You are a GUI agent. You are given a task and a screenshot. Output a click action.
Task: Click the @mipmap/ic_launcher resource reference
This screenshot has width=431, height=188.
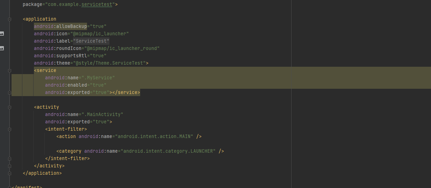101,34
